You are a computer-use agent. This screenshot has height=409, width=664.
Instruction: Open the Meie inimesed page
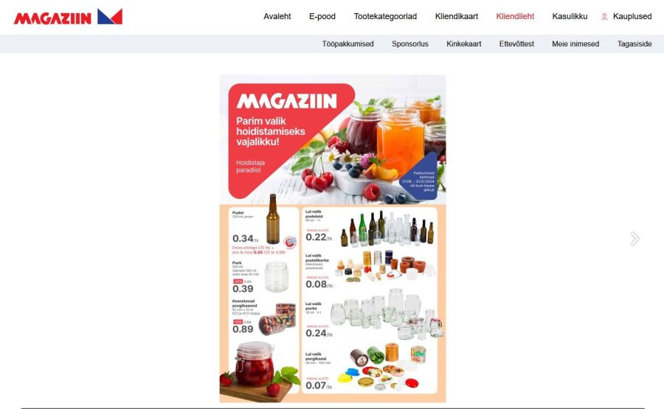coord(575,44)
